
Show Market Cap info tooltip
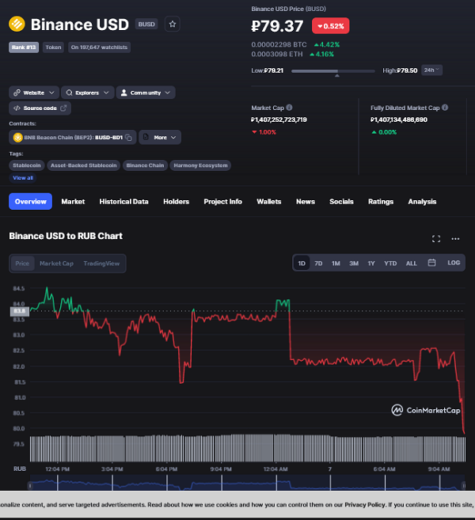click(x=289, y=108)
